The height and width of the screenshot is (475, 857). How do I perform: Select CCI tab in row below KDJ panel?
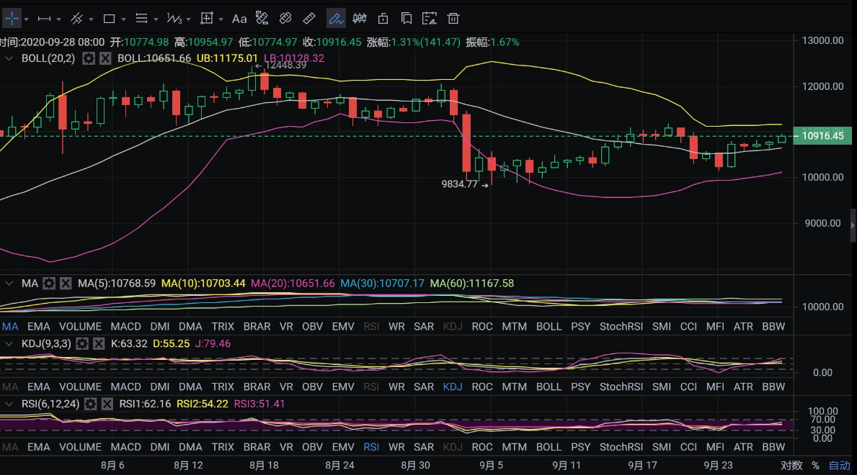tap(688, 386)
